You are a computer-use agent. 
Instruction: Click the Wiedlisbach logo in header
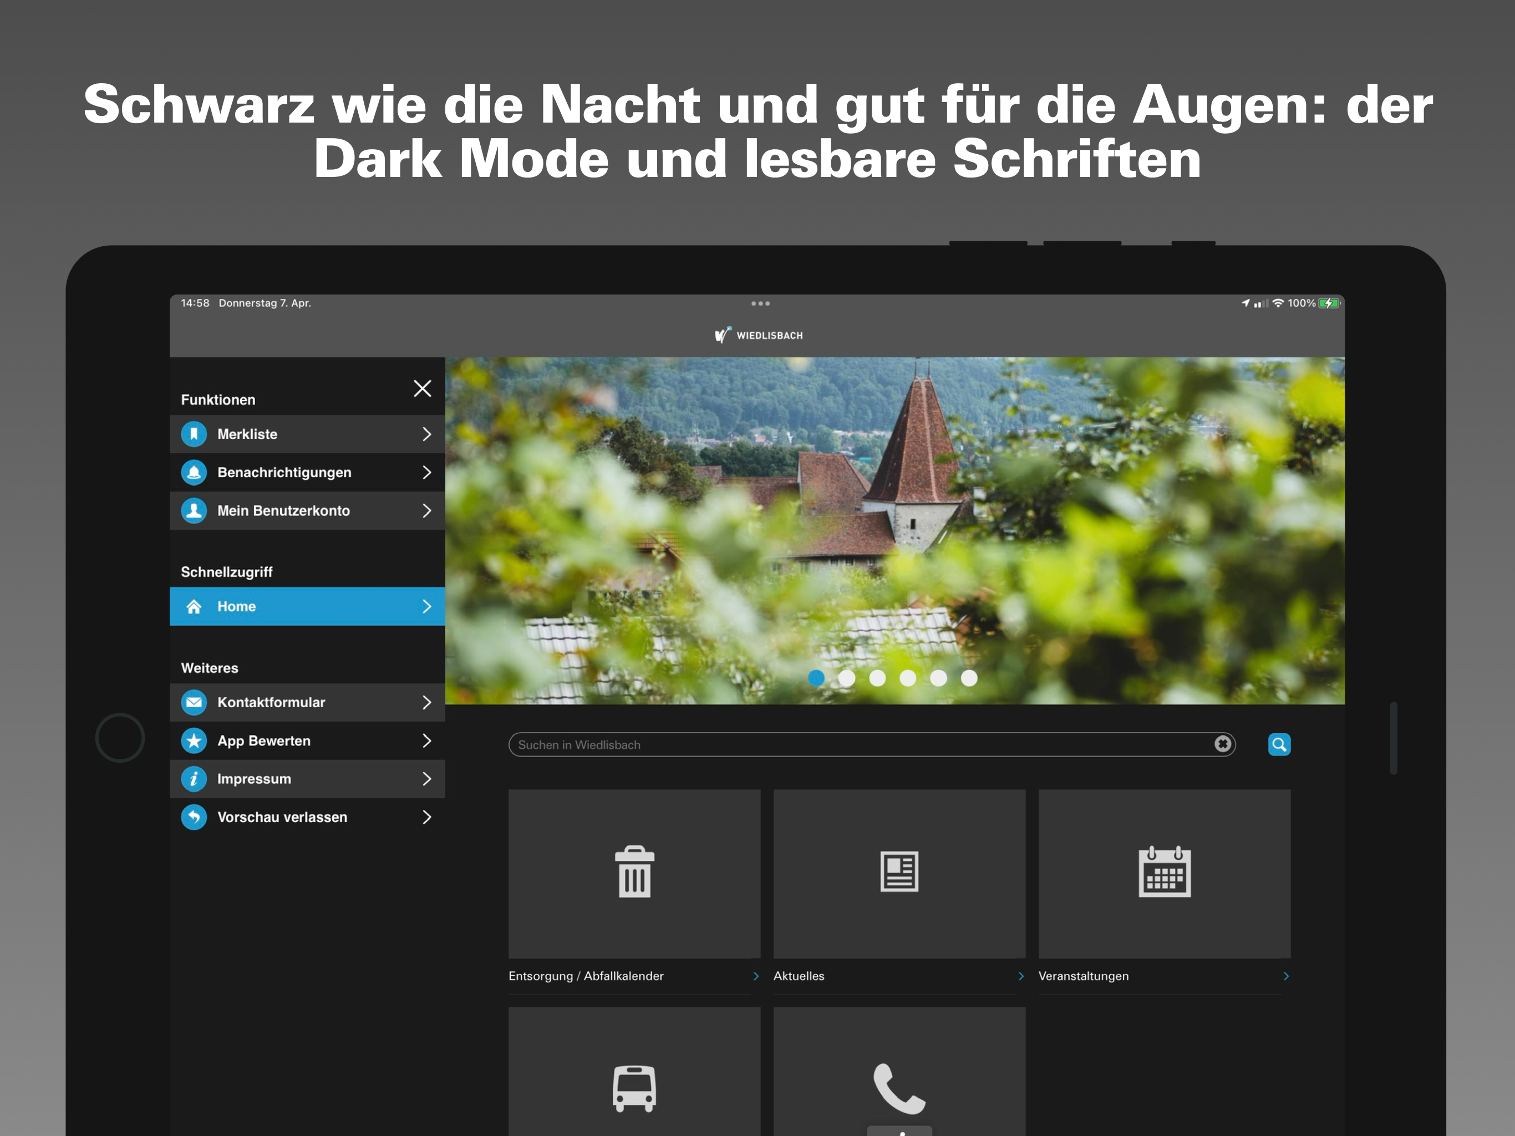click(758, 335)
